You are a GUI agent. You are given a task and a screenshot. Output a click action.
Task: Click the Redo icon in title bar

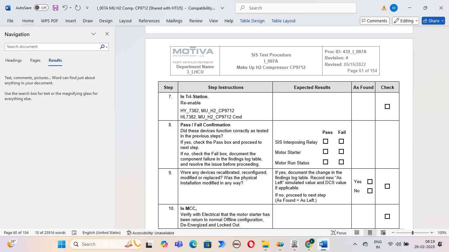click(78, 8)
